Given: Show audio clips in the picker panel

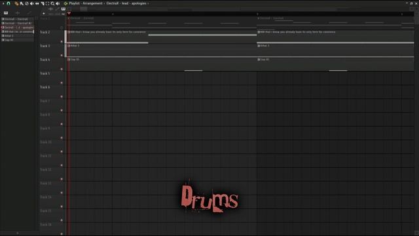Looking at the screenshot, I should pos(18,13).
